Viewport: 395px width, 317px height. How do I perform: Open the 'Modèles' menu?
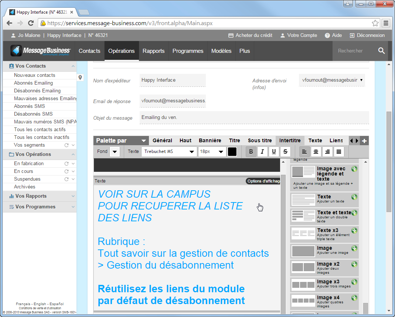221,51
